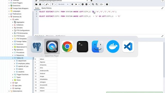Image resolution: width=165 pixels, height=93 pixels.
Task: Expand the Extensions tree node
Action: pos(9,6)
